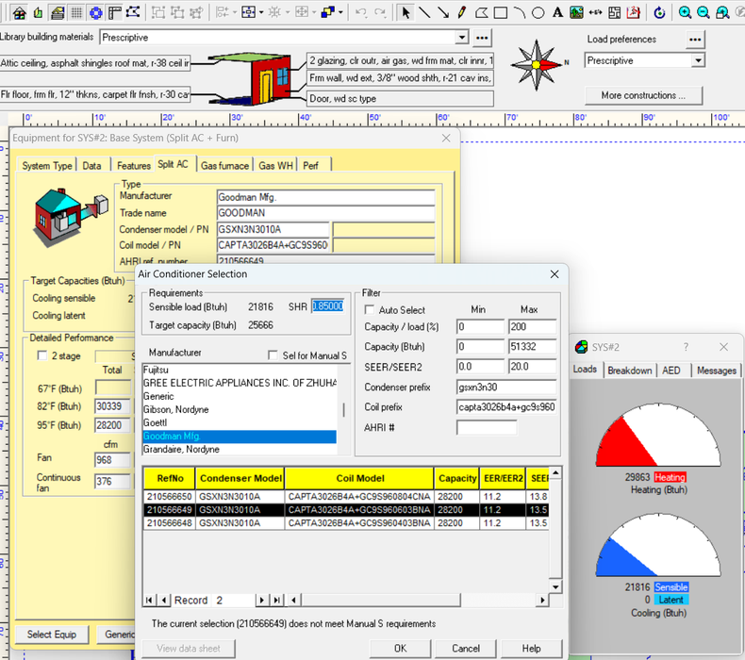Select Gibson, Nordyne in manufacturer list
The image size is (745, 660).
(240, 409)
